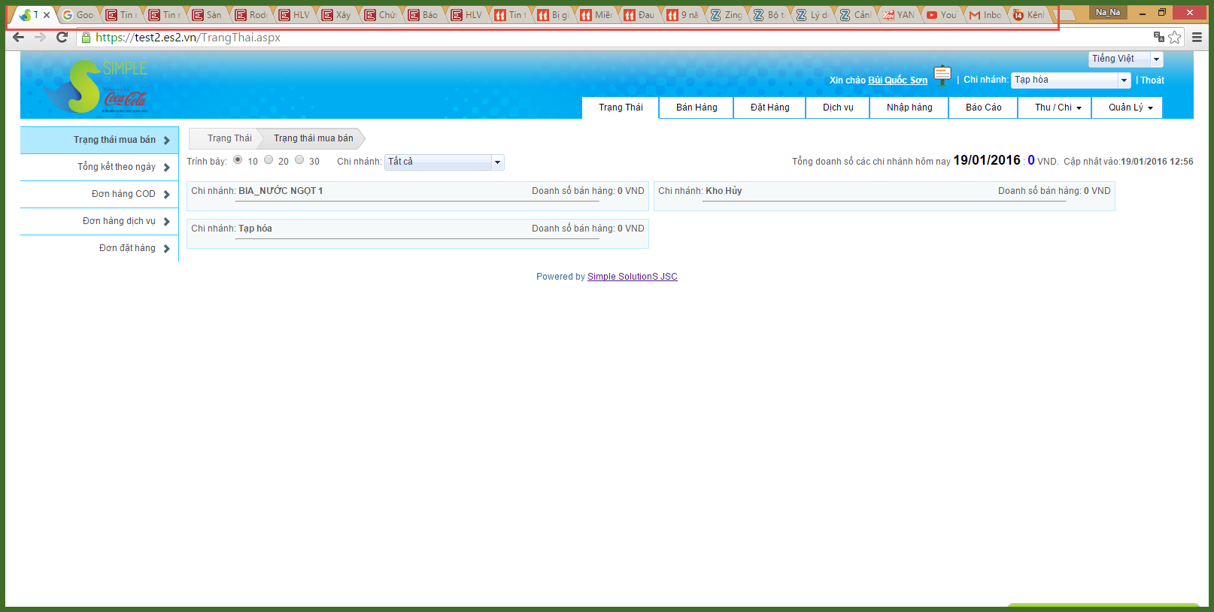Select 10 items display option
The width and height of the screenshot is (1214, 612).
238,159
